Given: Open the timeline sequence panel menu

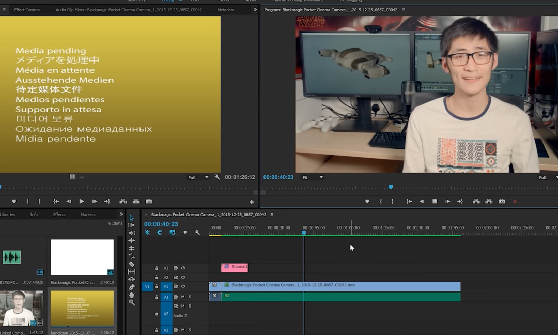Looking at the screenshot, I should (x=272, y=215).
